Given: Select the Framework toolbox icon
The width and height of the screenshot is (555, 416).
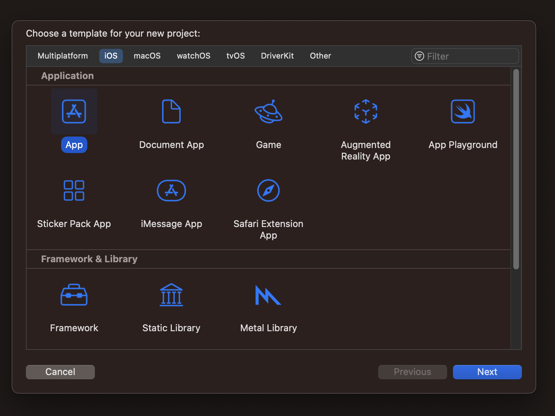Looking at the screenshot, I should coord(74,295).
